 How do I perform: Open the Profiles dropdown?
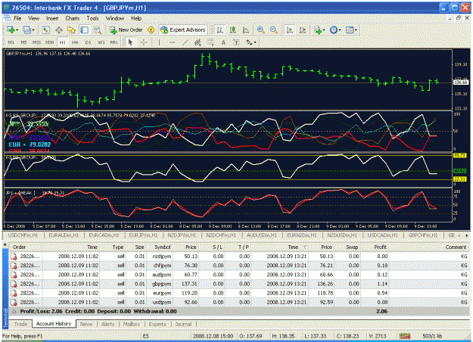[x=29, y=30]
